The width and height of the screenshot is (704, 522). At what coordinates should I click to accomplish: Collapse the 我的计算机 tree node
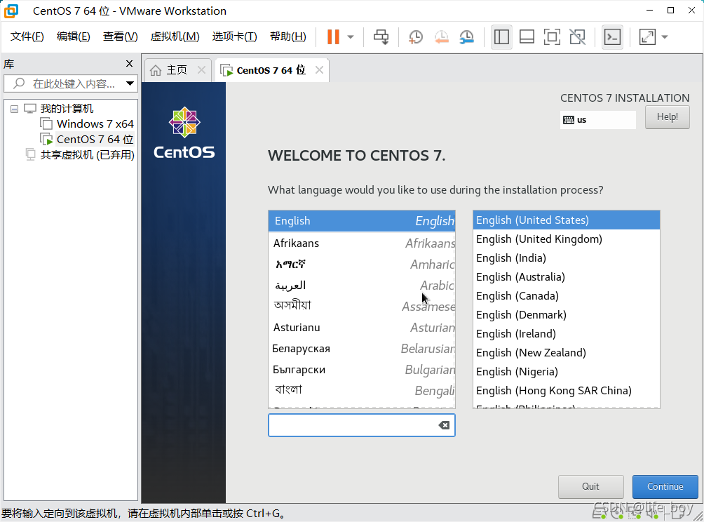click(14, 109)
